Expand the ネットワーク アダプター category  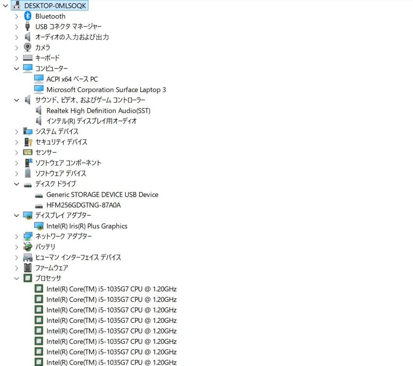(x=17, y=237)
